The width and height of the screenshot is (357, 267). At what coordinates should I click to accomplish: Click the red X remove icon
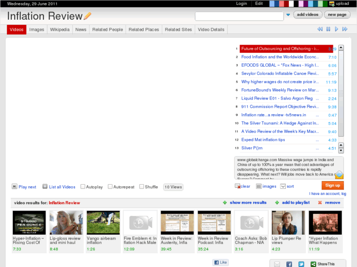320,202
